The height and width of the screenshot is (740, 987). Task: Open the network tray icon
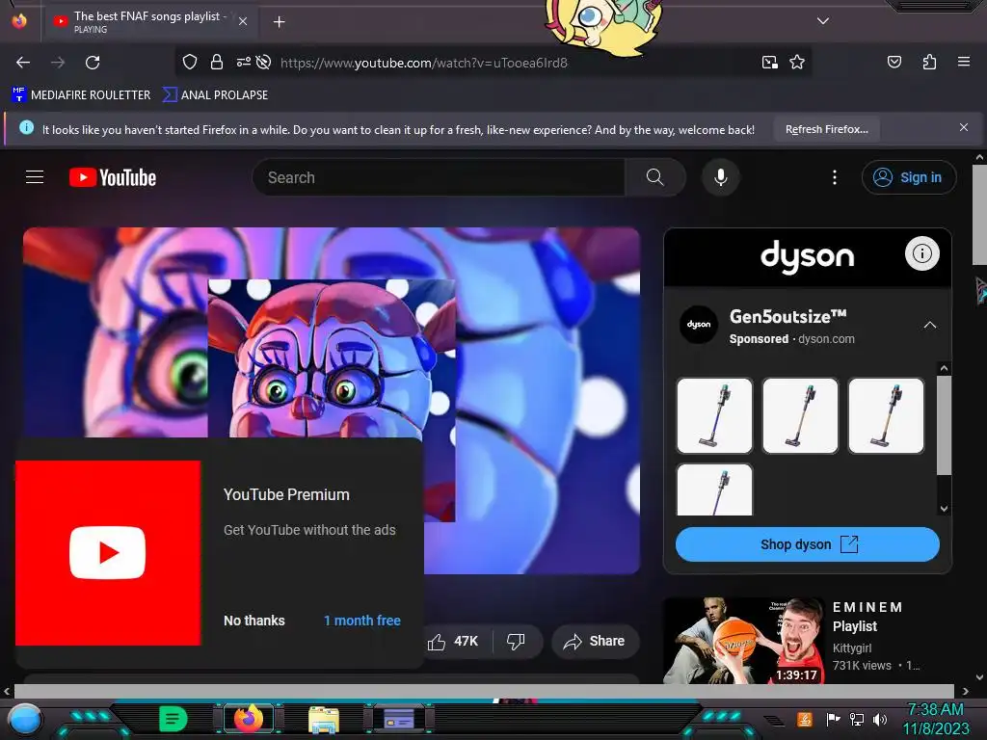(856, 719)
